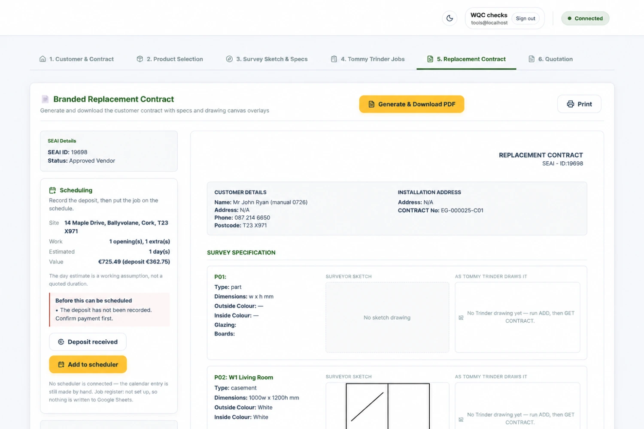Open the 6. Quotation tab
Screen dimensions: 644x429
(550, 59)
